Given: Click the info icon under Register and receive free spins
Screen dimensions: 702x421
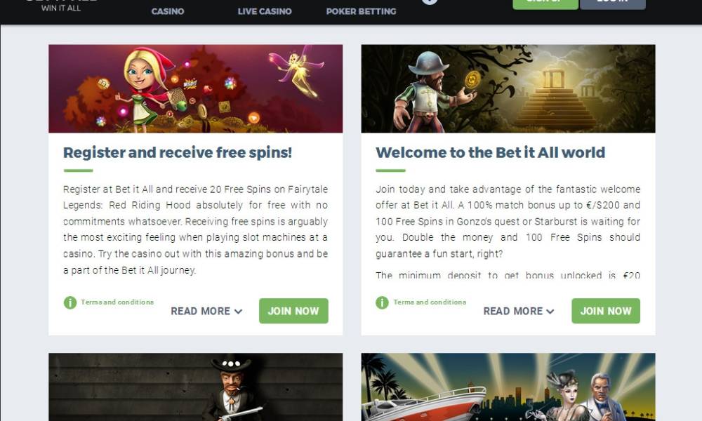Looking at the screenshot, I should click(x=69, y=303).
